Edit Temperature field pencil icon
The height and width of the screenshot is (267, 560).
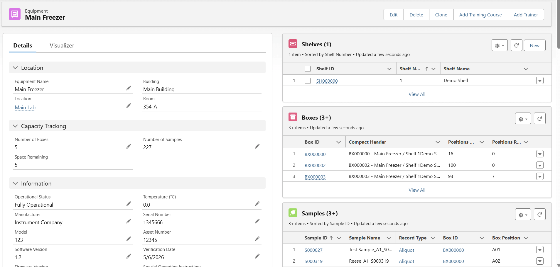(x=257, y=204)
